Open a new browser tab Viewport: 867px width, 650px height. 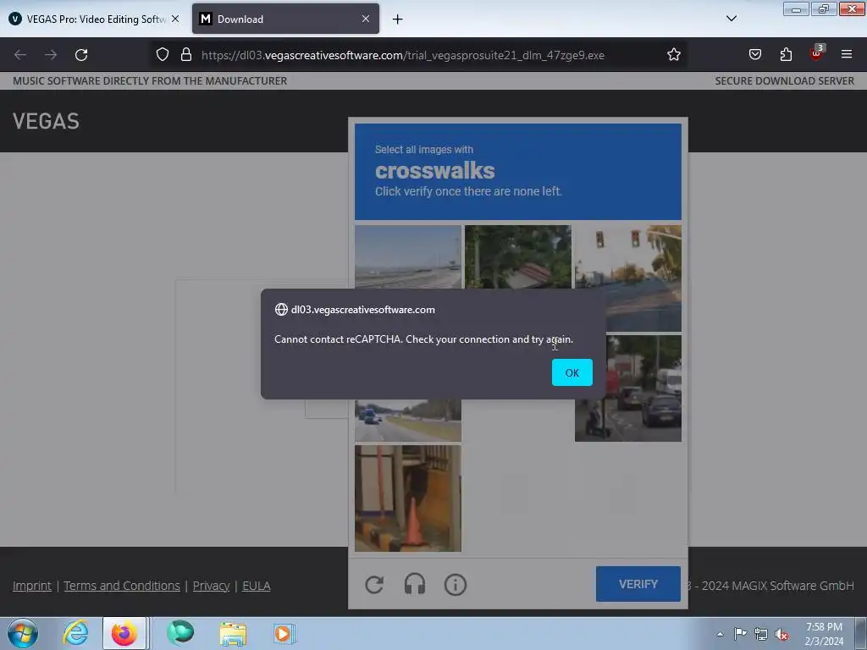(x=397, y=19)
